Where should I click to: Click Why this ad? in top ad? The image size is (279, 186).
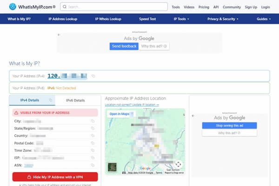154,46
